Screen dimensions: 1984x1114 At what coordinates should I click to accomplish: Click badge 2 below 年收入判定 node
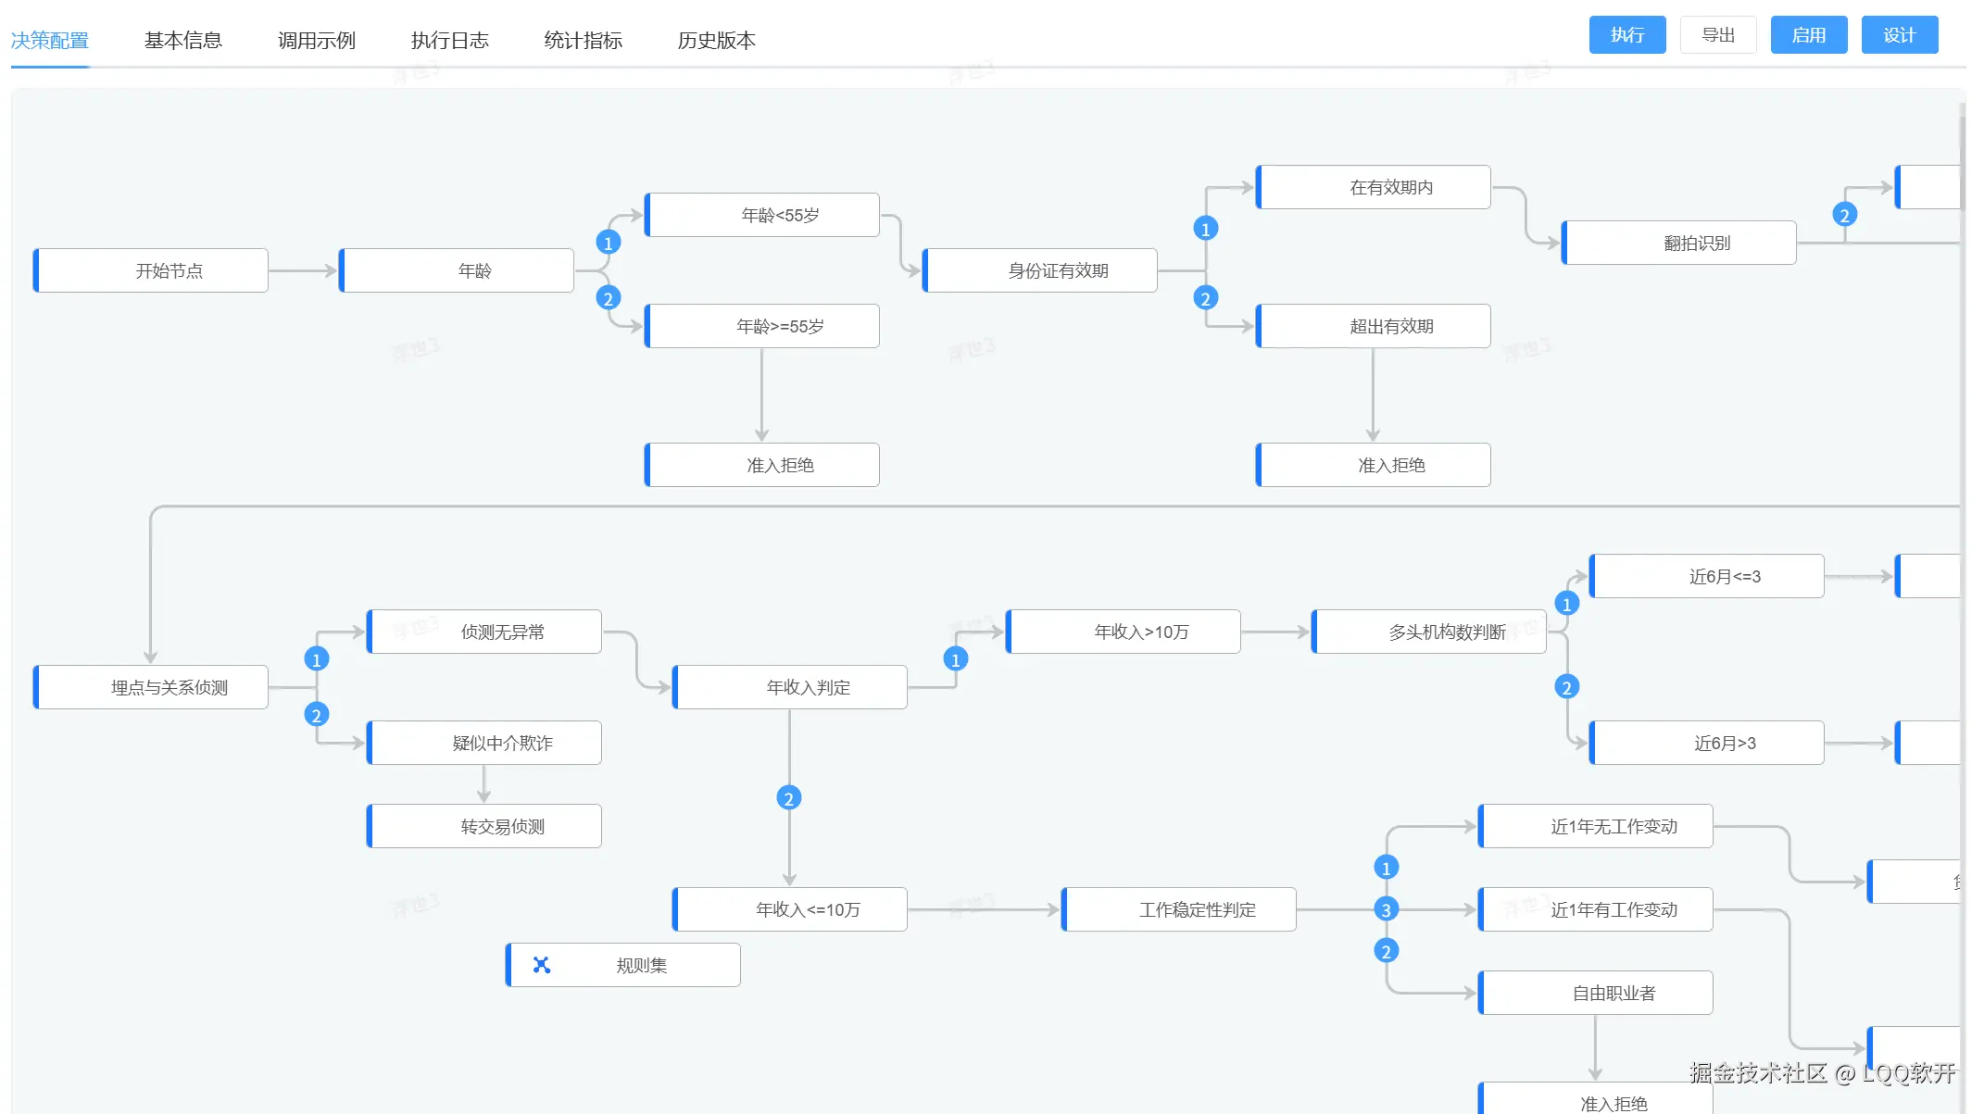pos(788,798)
